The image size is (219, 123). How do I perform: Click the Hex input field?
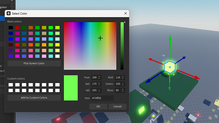pos(103,98)
